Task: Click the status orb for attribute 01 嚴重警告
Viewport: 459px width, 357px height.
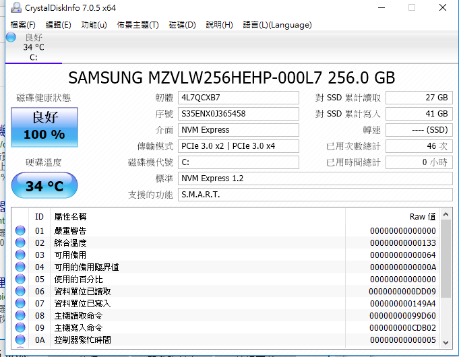Action: [x=20, y=230]
